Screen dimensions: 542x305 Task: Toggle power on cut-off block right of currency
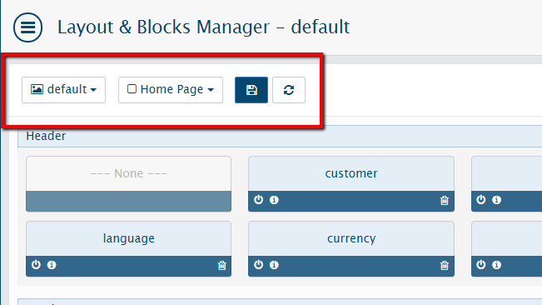pos(481,264)
